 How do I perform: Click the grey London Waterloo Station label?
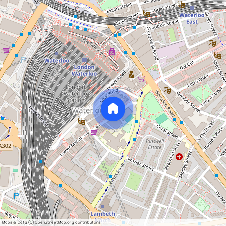click(x=75, y=94)
